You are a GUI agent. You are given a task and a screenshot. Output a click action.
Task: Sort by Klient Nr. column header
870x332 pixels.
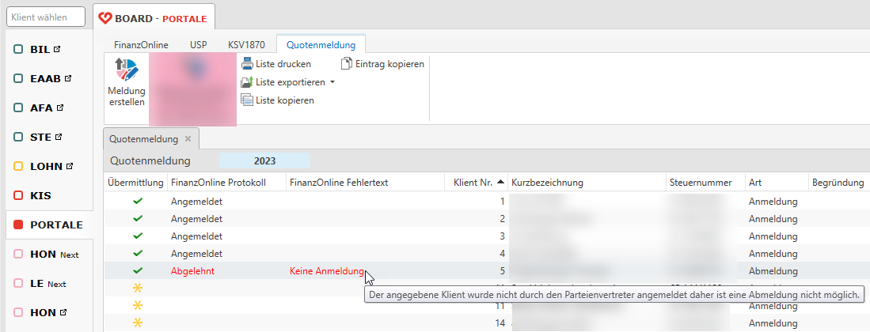point(473,183)
